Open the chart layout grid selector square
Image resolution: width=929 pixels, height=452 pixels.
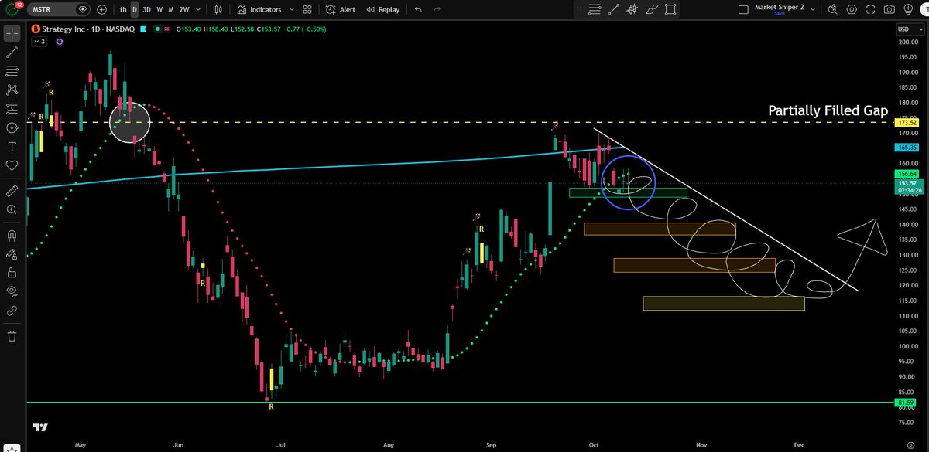[743, 9]
